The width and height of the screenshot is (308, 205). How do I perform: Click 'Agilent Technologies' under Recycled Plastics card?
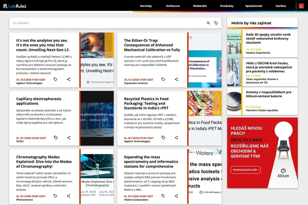(137, 142)
